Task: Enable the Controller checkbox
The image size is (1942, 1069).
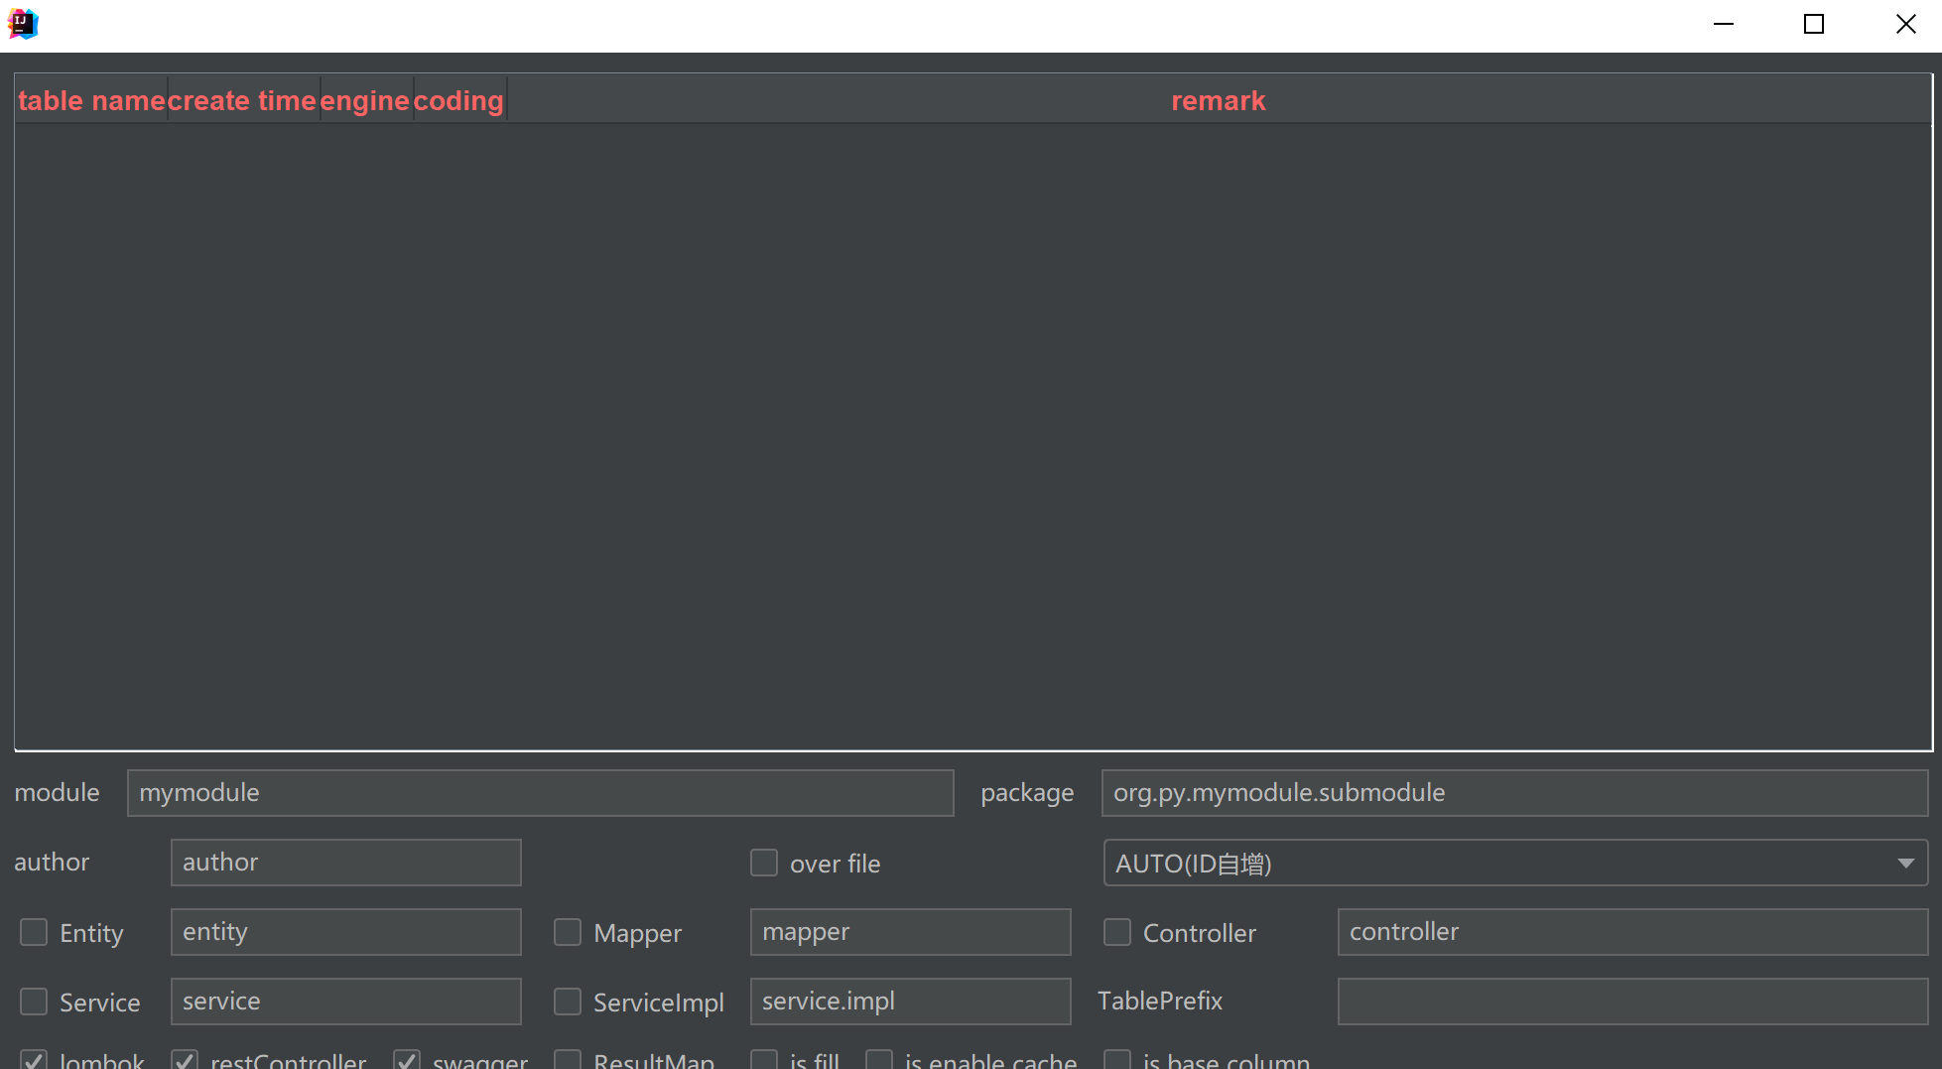Action: (1117, 932)
